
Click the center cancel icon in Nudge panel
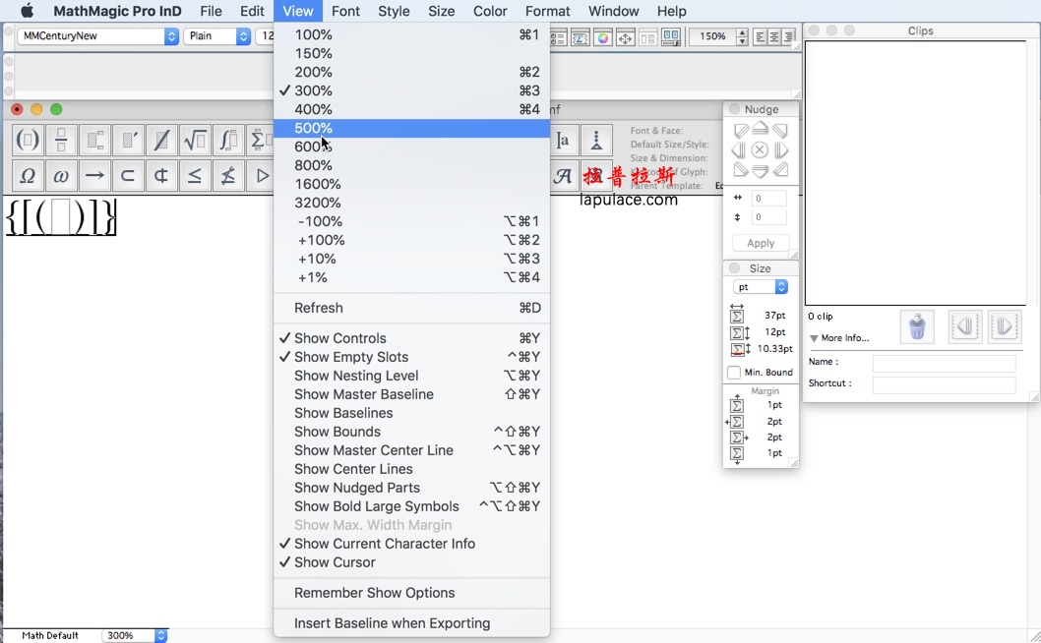(x=760, y=149)
